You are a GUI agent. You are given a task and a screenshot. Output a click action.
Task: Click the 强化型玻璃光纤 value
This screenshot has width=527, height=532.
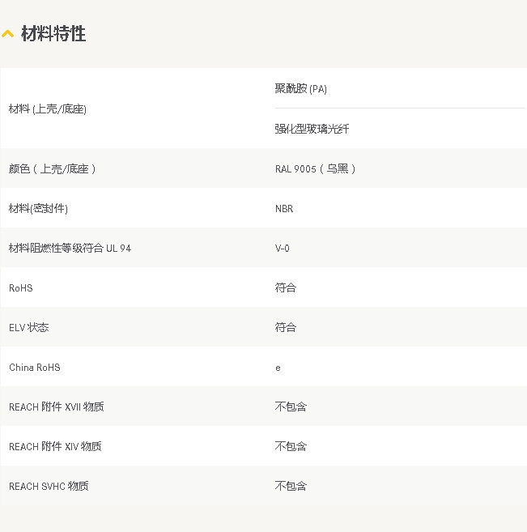pyautogui.click(x=312, y=129)
